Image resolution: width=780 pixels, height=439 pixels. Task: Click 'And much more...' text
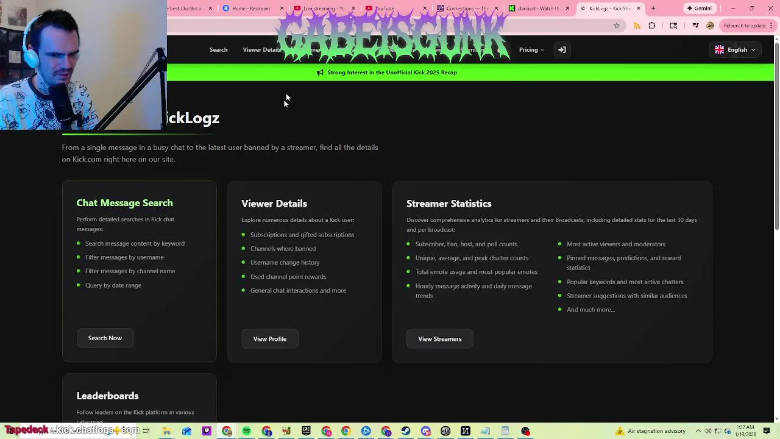point(590,310)
